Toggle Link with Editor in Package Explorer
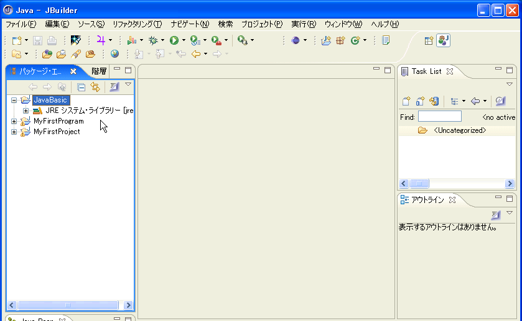The height and width of the screenshot is (321, 522). 95,87
